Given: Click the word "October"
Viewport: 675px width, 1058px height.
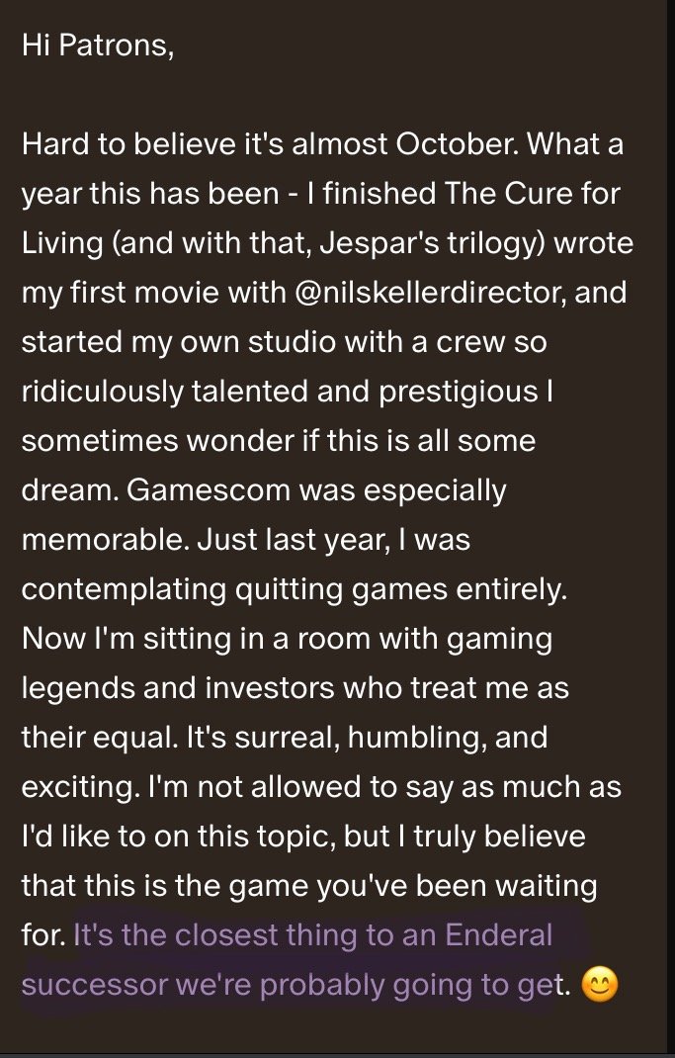Looking at the screenshot, I should 457,144.
